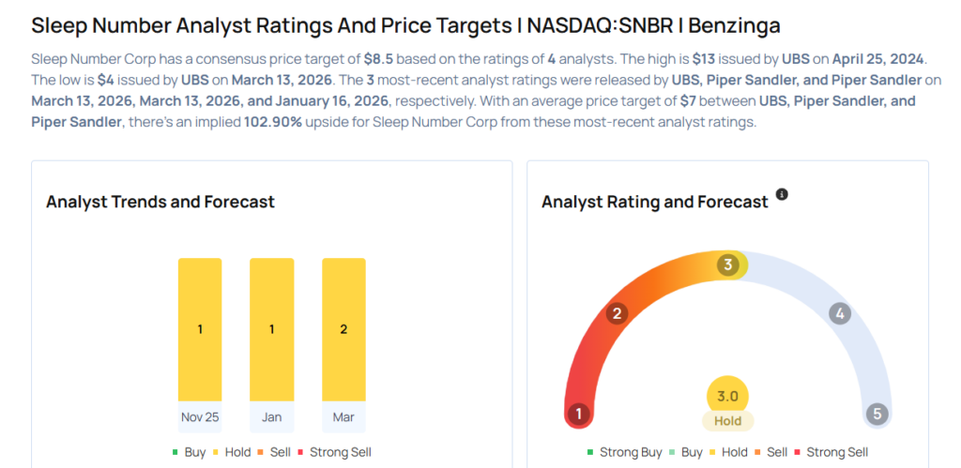Screen dimensions: 961x468
Task: Click the Analyst Trends and Forecast heading
Action: [x=160, y=202]
